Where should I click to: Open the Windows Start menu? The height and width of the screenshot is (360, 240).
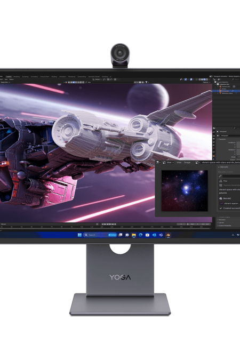79,235
